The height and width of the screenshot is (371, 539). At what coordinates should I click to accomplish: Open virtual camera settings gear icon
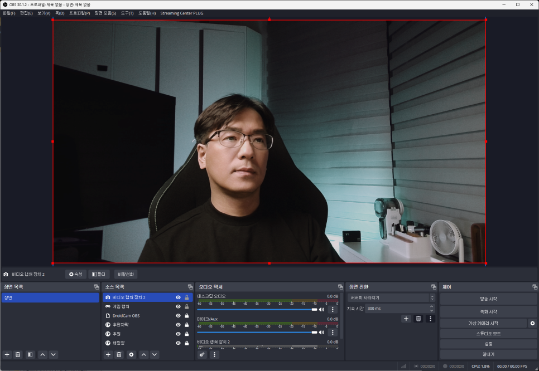532,323
